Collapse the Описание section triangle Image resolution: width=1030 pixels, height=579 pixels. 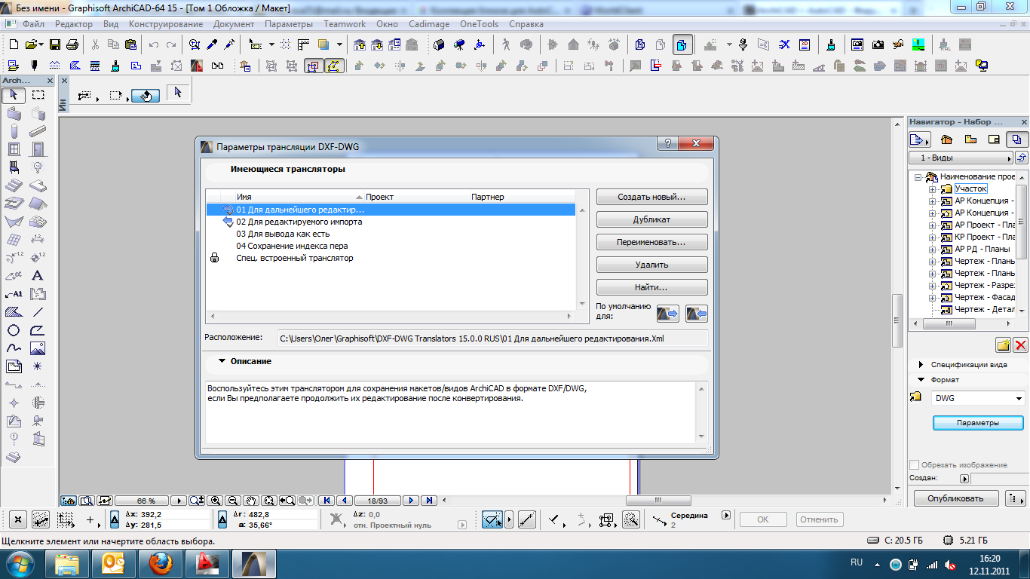[x=222, y=361]
